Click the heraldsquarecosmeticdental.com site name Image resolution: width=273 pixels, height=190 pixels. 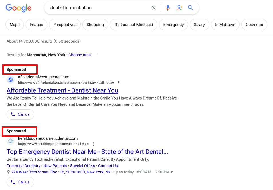pyautogui.click(x=48, y=138)
